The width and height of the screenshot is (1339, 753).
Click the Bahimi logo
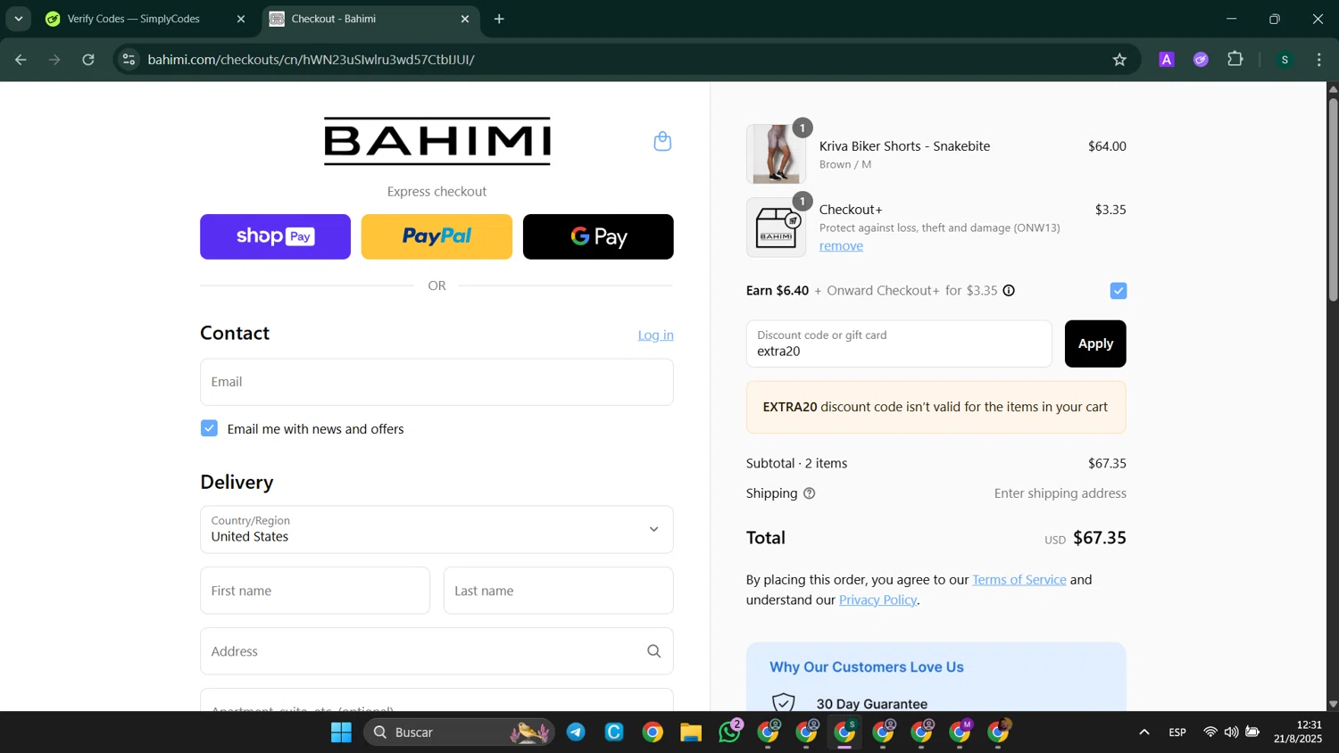pyautogui.click(x=437, y=141)
